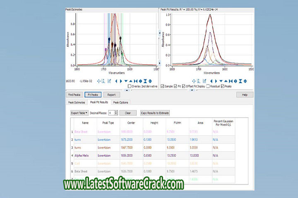Collapse plots using splitter arrow between the graphs

coord(160,32)
